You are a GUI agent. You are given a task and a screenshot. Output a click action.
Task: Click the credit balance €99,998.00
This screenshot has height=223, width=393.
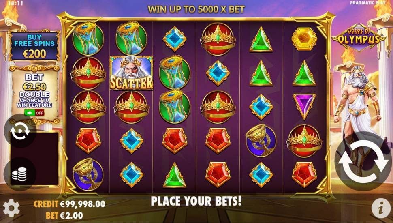pos(69,204)
